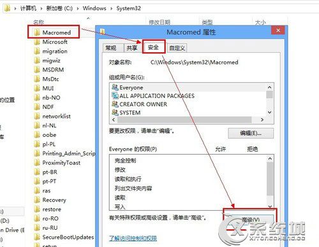Viewport: 319px width, 247px height.
Task: Click the nb-NO folder icon
Action: 37,97
